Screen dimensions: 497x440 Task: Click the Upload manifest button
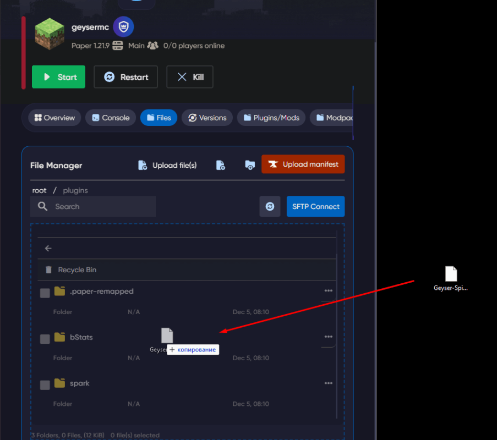coord(303,164)
